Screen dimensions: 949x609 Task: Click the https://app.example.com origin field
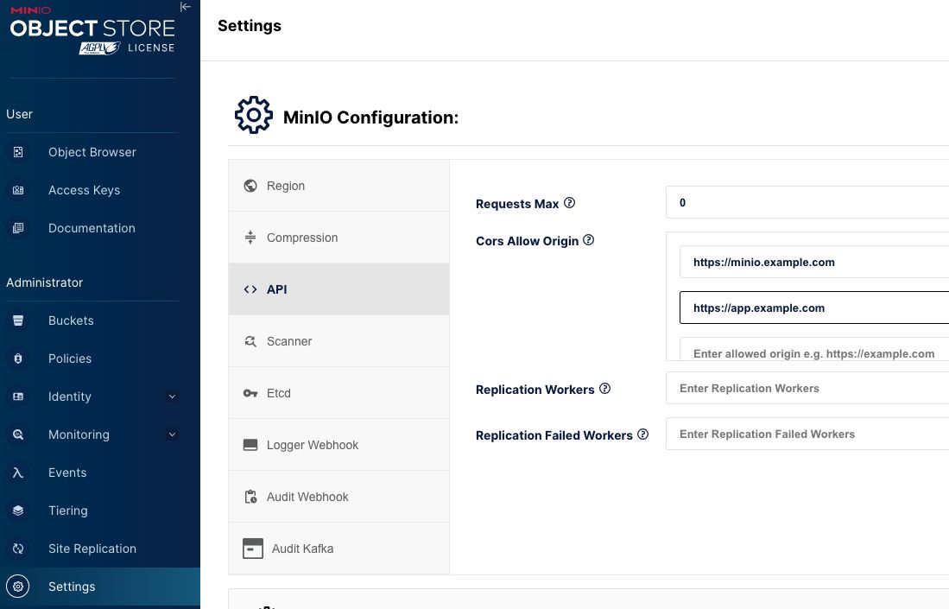pos(814,308)
